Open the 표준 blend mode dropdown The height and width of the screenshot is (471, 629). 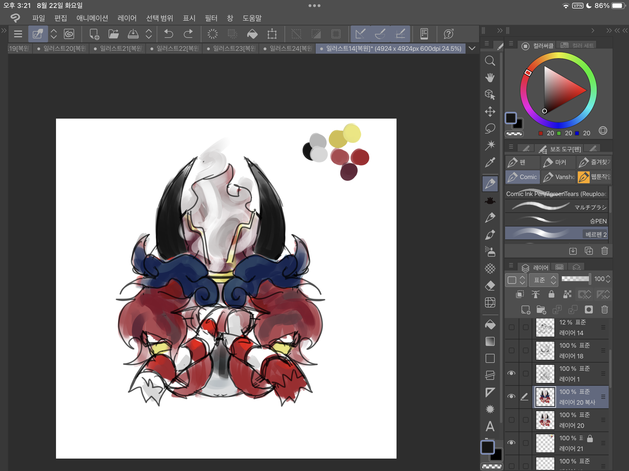[543, 280]
